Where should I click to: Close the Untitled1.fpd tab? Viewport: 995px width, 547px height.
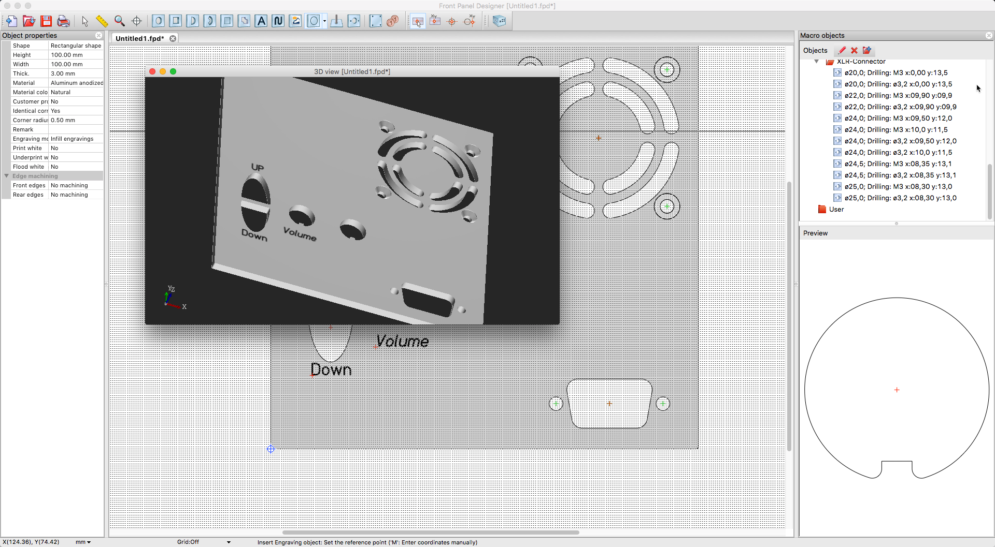(x=173, y=38)
